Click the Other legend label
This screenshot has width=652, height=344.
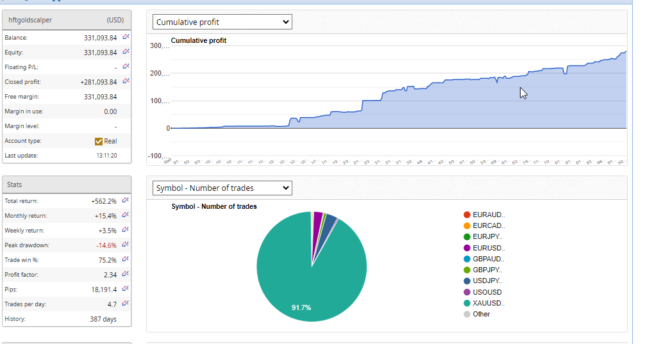[x=481, y=314]
